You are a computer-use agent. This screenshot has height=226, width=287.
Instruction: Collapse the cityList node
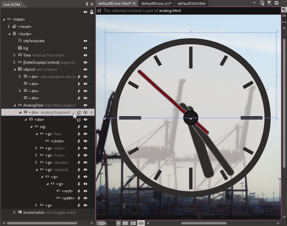(15, 70)
